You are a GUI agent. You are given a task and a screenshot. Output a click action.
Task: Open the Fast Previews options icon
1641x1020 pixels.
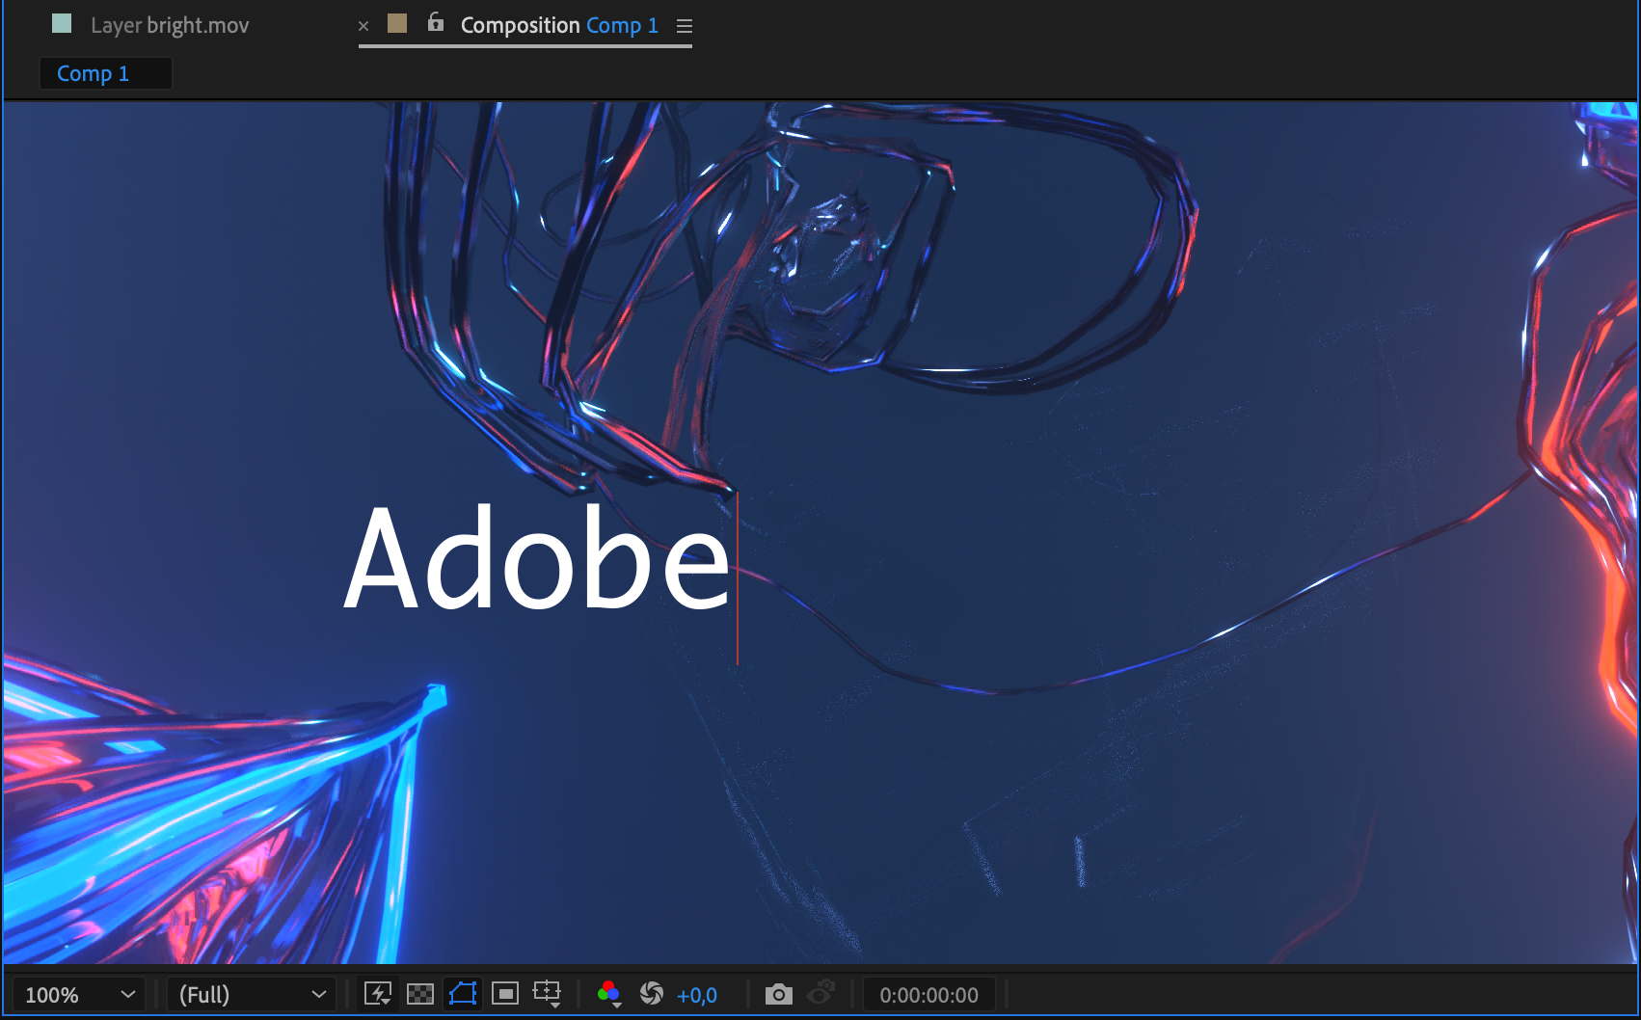[x=378, y=994]
